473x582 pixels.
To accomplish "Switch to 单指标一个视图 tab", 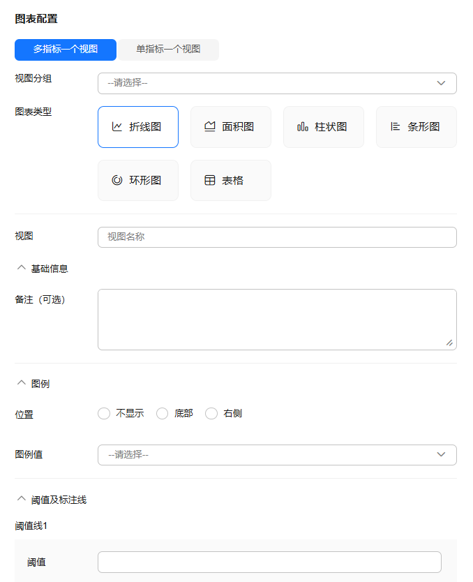I will [x=168, y=50].
